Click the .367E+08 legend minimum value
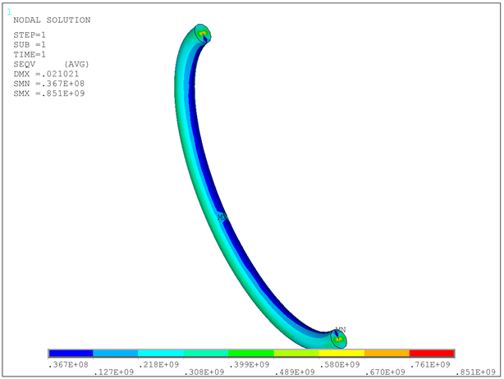Image resolution: width=504 pixels, height=379 pixels. tap(71, 363)
